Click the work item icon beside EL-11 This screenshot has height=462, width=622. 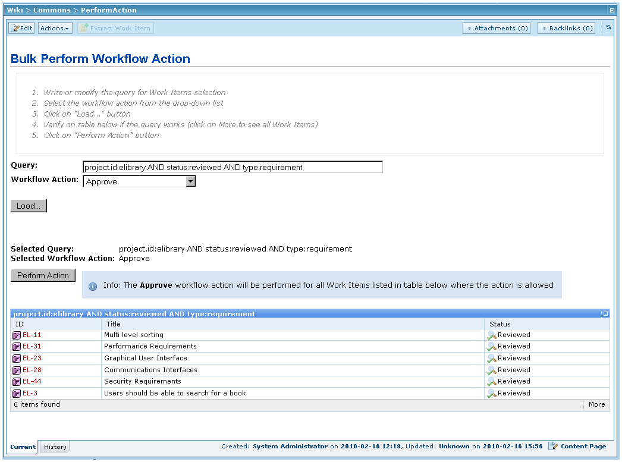click(16, 335)
